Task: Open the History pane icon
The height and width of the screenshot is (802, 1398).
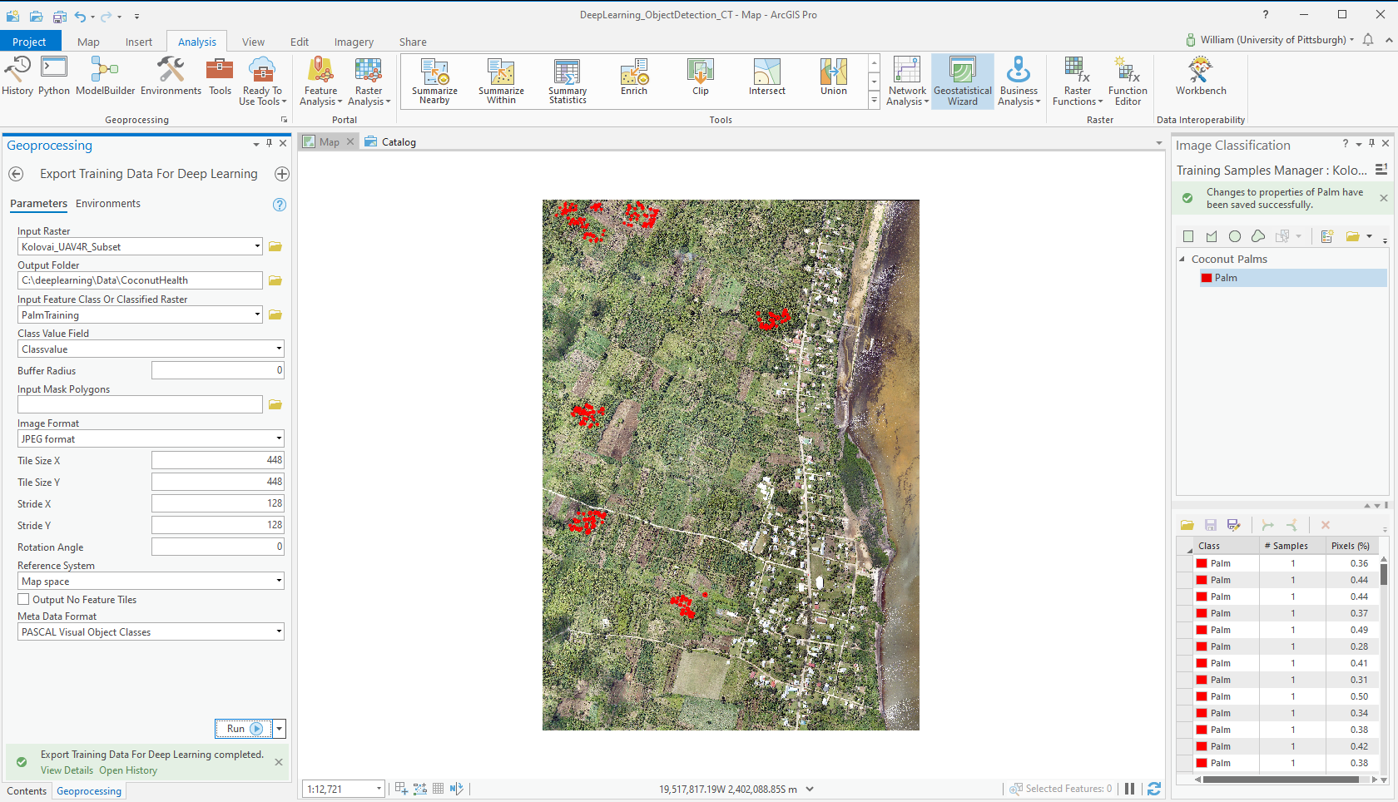Action: pyautogui.click(x=17, y=77)
